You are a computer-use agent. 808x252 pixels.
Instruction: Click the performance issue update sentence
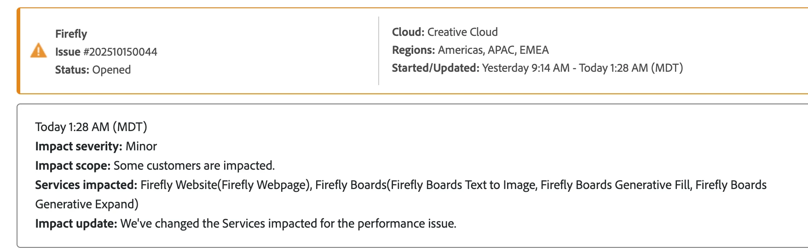(x=289, y=223)
